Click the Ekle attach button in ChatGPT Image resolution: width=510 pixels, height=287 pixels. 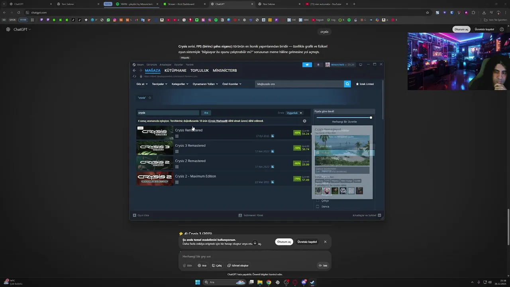point(187,265)
